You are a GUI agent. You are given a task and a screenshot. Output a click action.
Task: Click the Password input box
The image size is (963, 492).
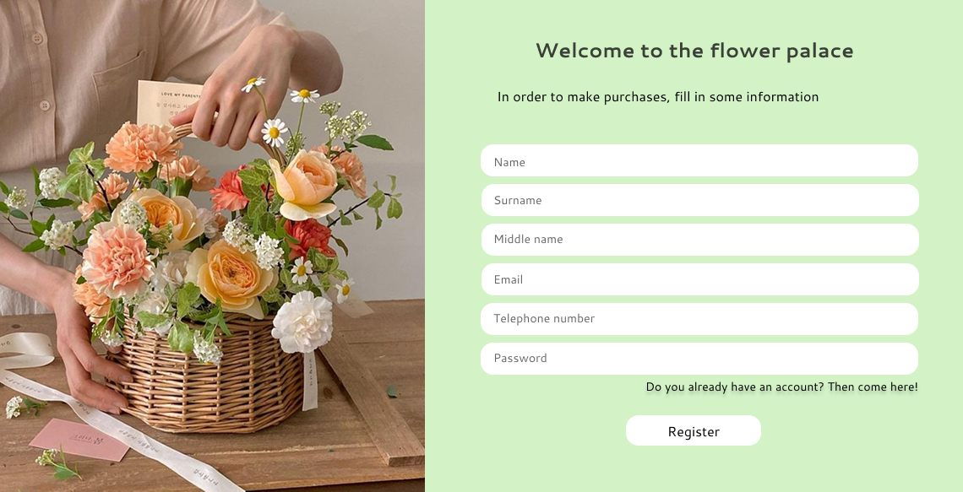699,359
